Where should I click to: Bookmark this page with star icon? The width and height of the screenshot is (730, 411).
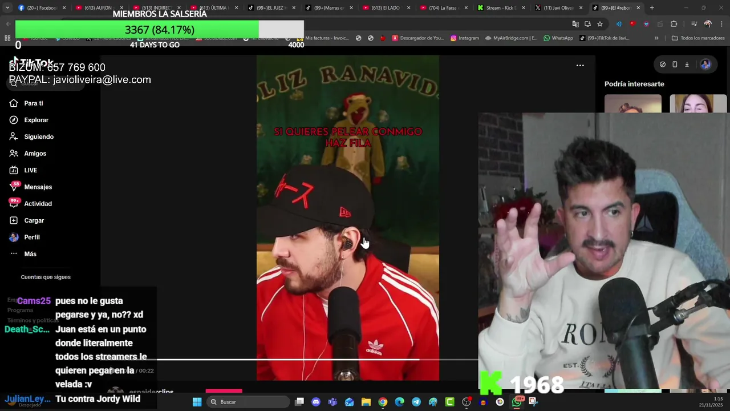tap(600, 24)
